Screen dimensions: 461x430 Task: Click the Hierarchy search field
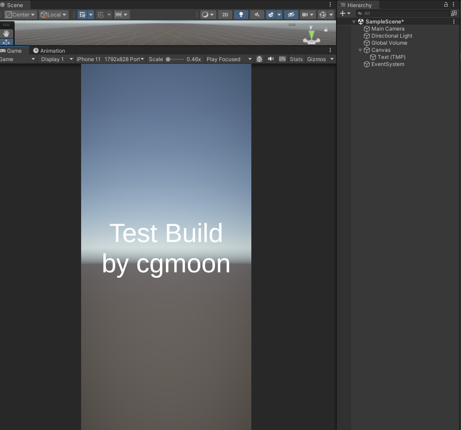[x=403, y=13]
